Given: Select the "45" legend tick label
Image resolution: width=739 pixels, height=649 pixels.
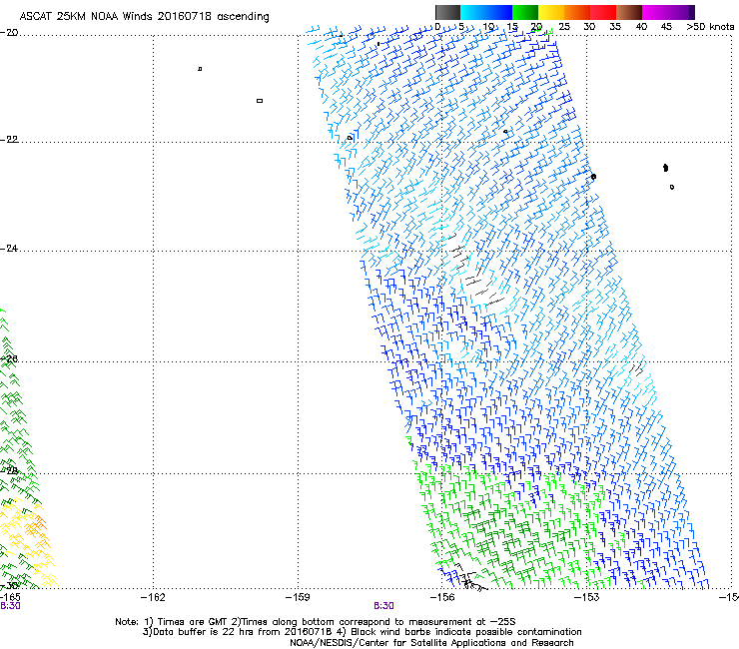Looking at the screenshot, I should pyautogui.click(x=666, y=27).
